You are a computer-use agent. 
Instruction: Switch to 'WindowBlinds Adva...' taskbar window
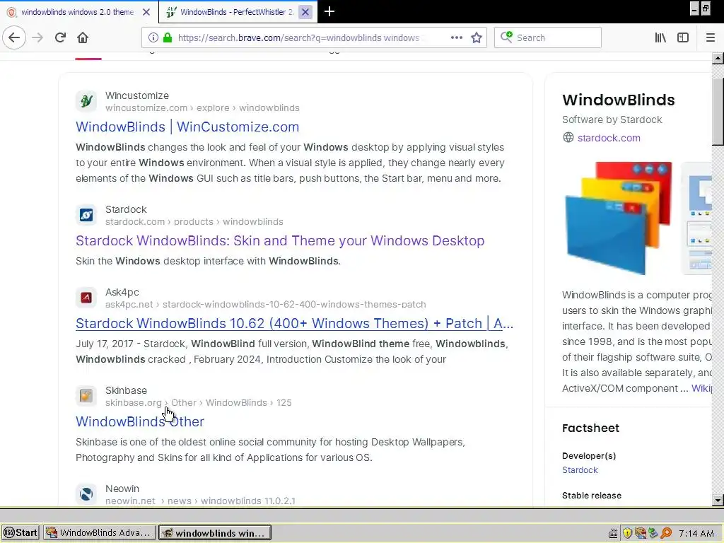pos(99,532)
